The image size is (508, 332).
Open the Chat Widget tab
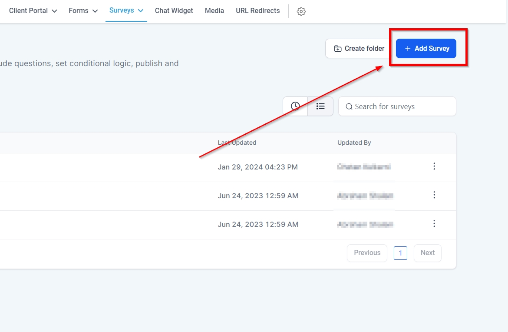coord(174,11)
